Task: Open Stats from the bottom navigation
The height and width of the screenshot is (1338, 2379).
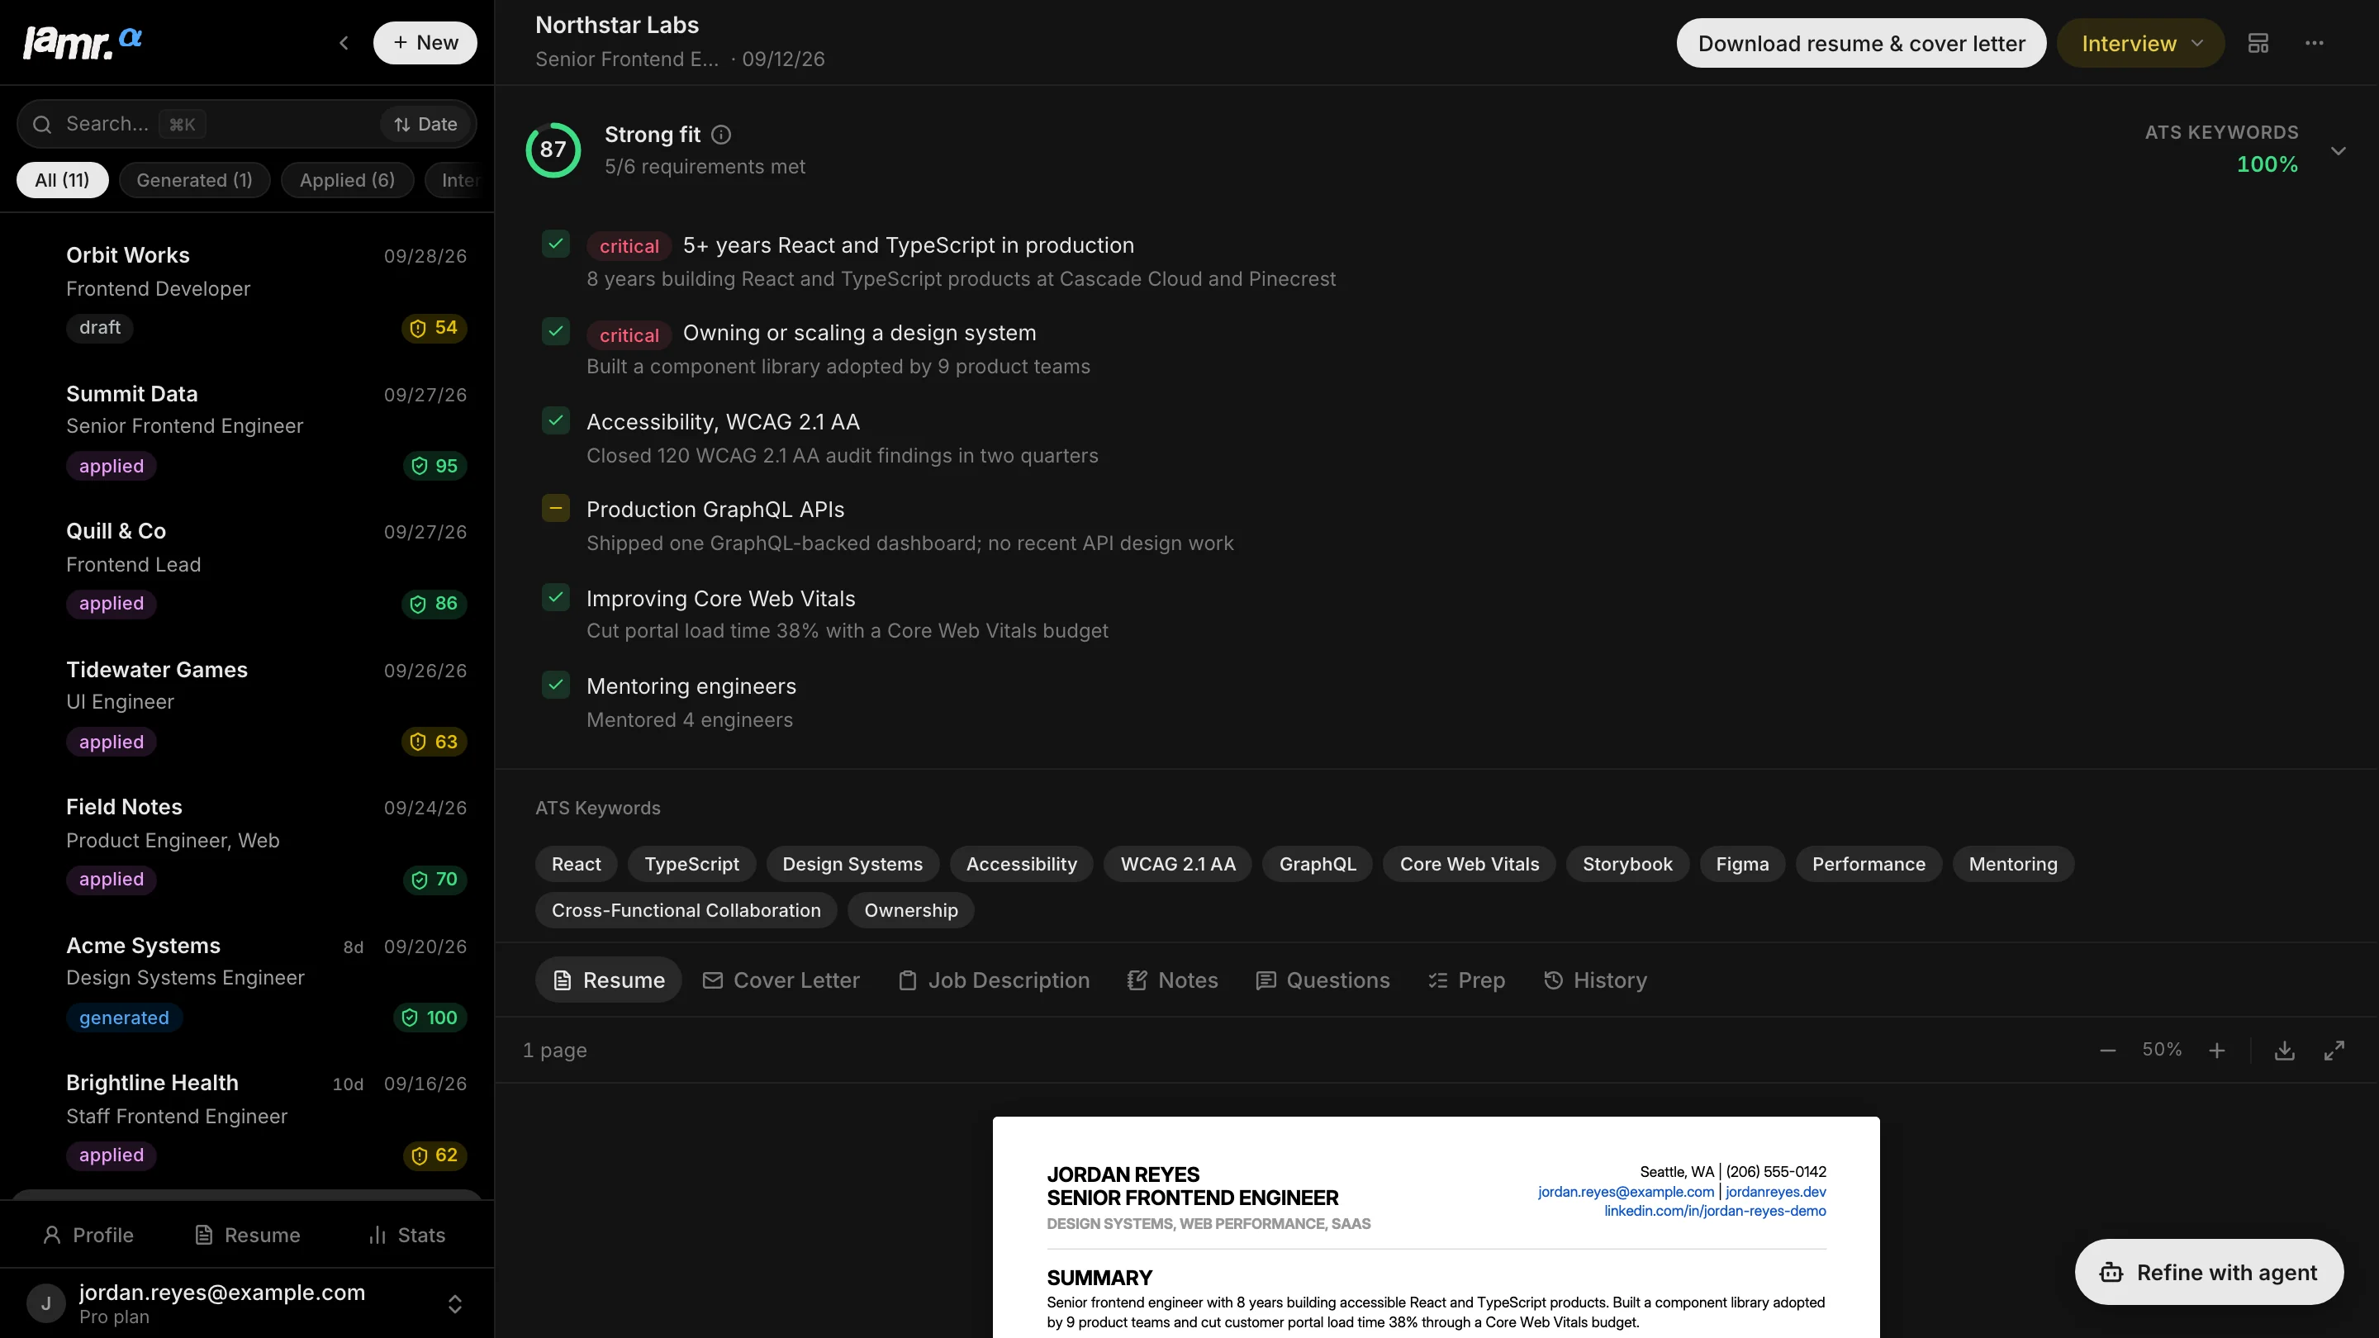Action: [407, 1236]
